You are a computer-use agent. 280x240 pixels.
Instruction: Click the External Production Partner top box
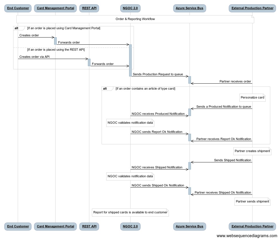point(252,8)
